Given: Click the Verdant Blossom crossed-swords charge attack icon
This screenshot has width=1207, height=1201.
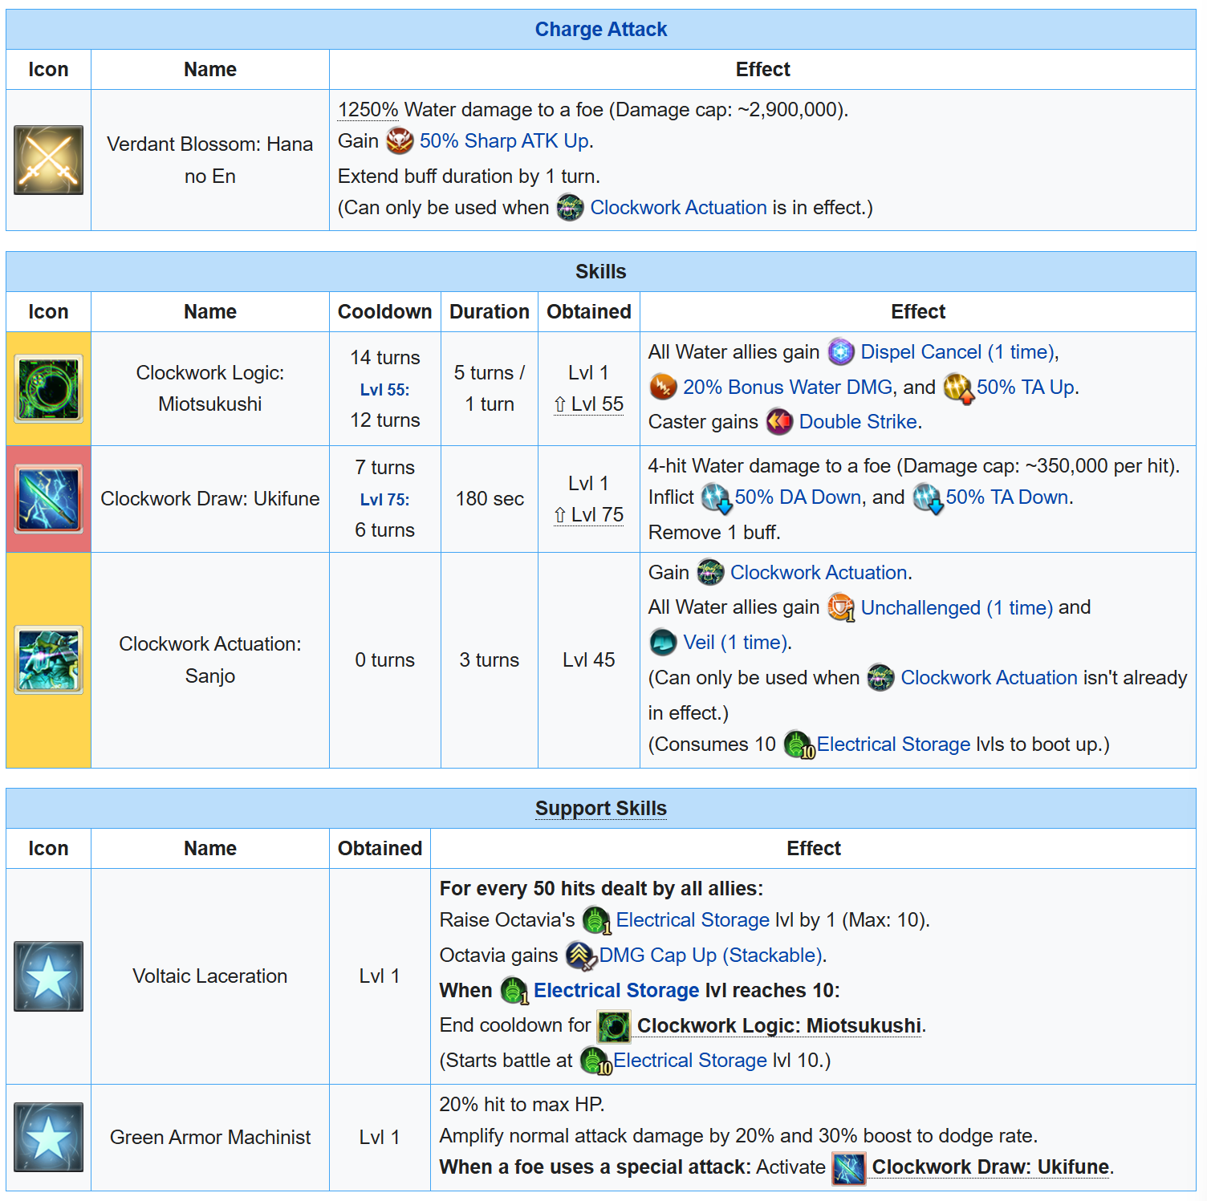Looking at the screenshot, I should pyautogui.click(x=48, y=160).
